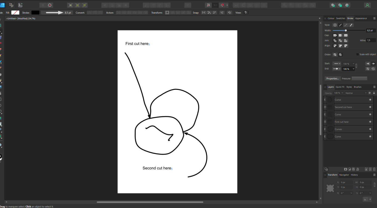Click the Affinity Designer logo icon

[x=3, y=5]
